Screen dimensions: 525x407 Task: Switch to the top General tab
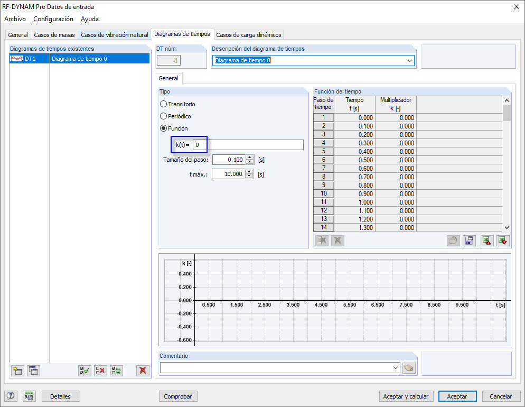click(18, 35)
